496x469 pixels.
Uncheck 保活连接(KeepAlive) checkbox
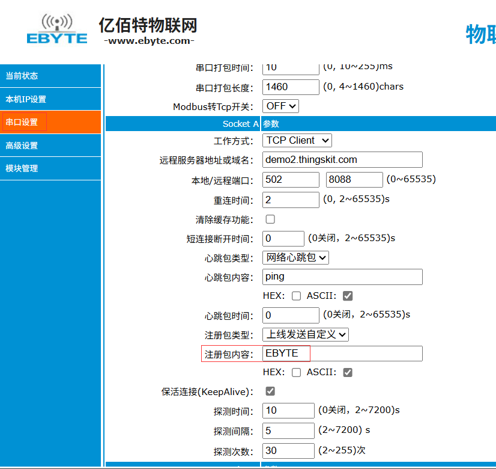coord(270,391)
